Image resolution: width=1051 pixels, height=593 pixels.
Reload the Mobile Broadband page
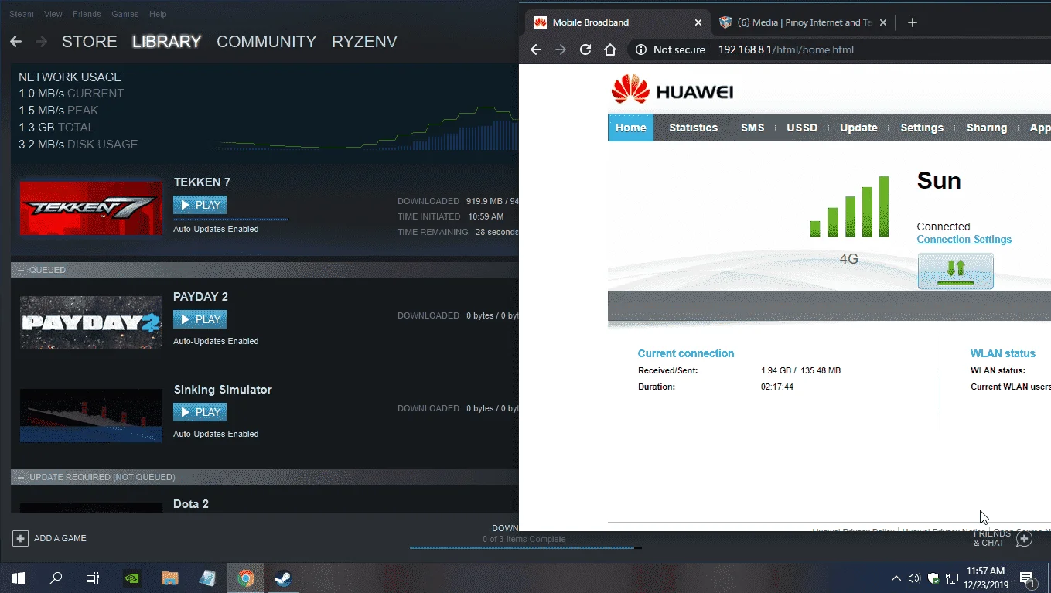(x=585, y=49)
